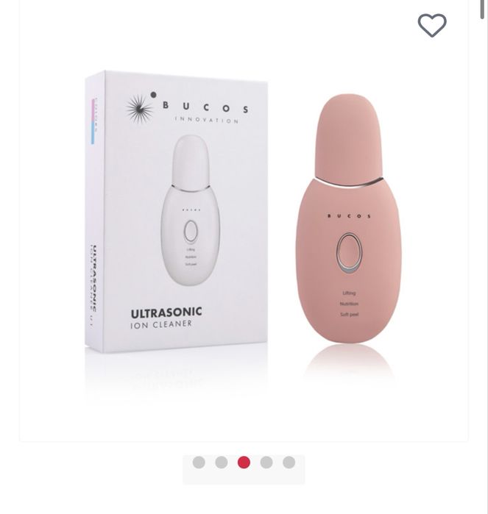The width and height of the screenshot is (488, 514).
Task: Select the second gallery pagination dot
Action: pos(222,463)
